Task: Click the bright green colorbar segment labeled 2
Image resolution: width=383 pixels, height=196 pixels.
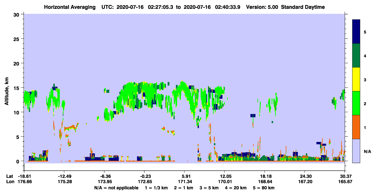Action: pyautogui.click(x=356, y=103)
